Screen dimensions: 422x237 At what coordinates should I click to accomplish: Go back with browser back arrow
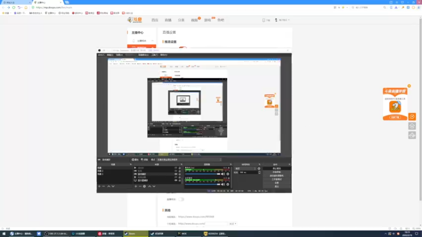point(4,7)
